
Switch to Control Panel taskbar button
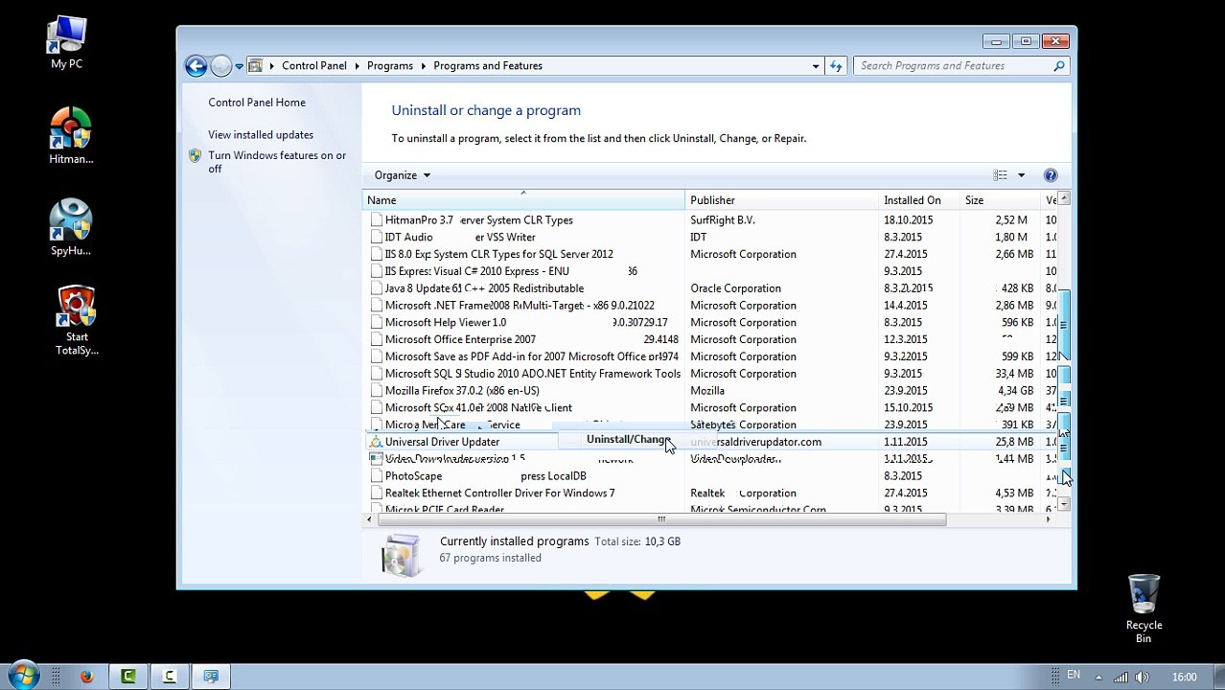point(211,677)
